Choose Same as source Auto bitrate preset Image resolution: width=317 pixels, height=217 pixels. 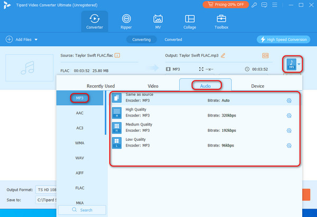205,98
